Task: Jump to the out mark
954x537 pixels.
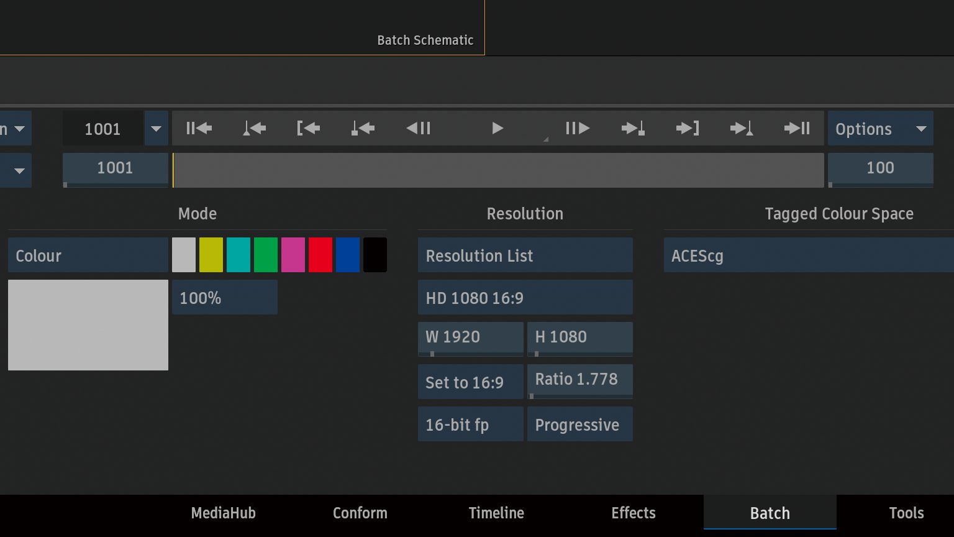Action: 688,129
